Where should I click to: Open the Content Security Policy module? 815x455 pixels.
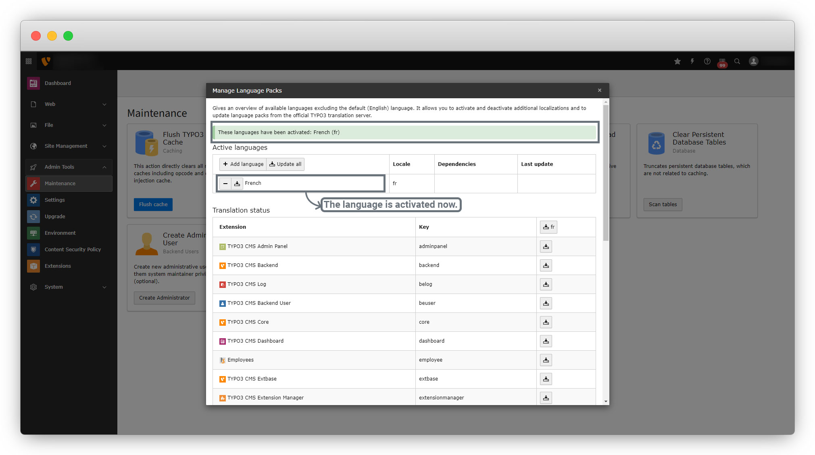tap(73, 250)
